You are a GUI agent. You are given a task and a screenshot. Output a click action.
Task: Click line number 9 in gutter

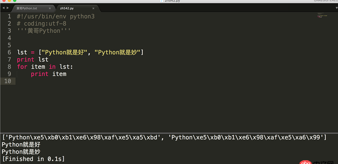click(x=9, y=74)
